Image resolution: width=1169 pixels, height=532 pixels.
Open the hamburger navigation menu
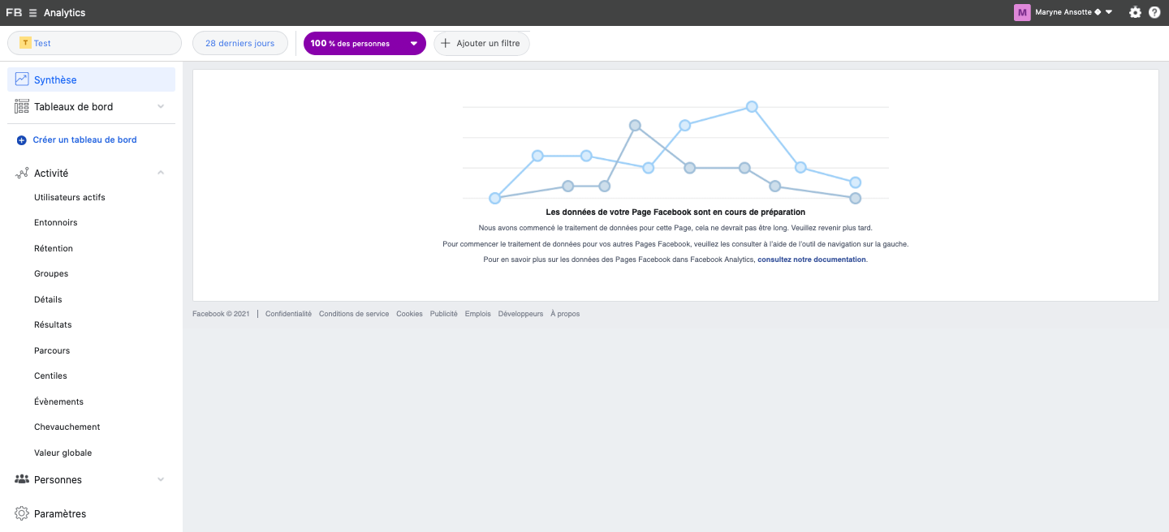[32, 12]
